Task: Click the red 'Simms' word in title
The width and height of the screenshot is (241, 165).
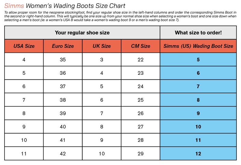Action: tap(14, 6)
